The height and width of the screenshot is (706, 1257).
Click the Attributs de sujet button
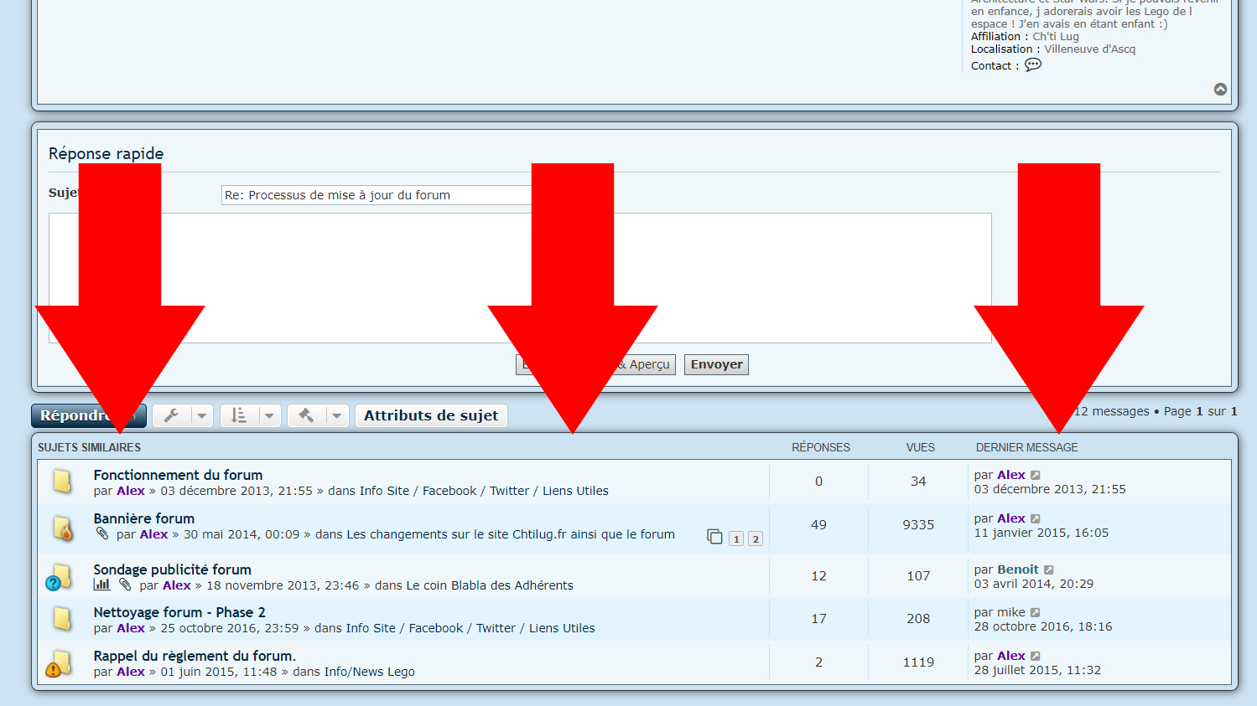[x=431, y=415]
